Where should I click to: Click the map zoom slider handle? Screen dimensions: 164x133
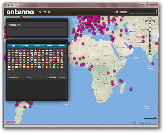[x=150, y=49]
